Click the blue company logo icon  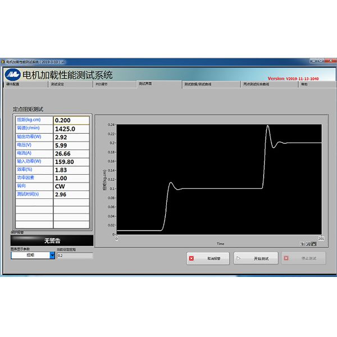pos(13,75)
